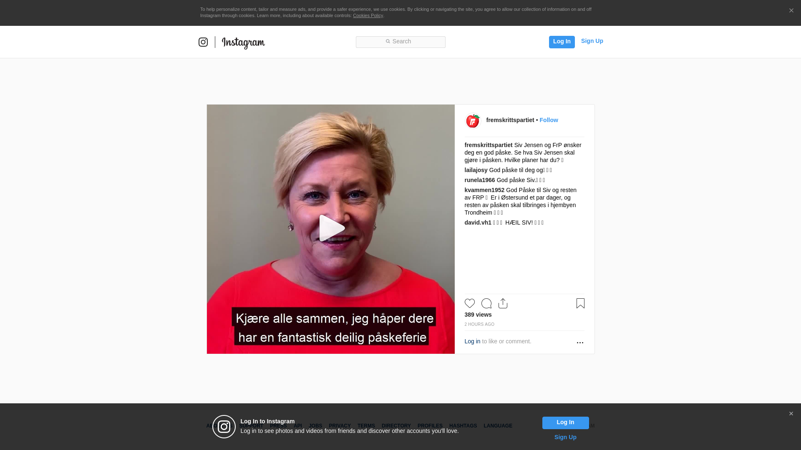Open fremskrittspartiet name in caption
The width and height of the screenshot is (801, 450).
tap(488, 145)
